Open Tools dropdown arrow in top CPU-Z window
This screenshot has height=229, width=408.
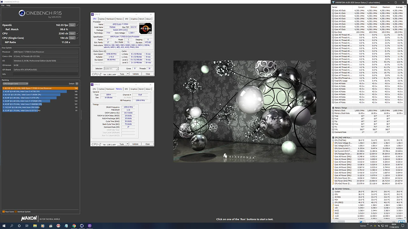(x=128, y=74)
